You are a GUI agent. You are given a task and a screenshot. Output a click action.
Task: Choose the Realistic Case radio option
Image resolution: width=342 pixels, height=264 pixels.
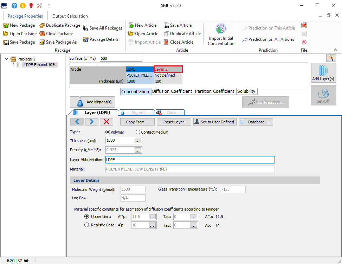(x=87, y=225)
